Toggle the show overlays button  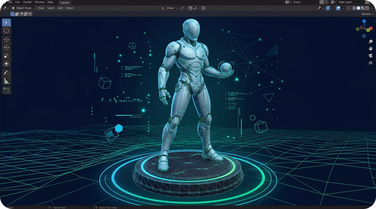[x=338, y=8]
